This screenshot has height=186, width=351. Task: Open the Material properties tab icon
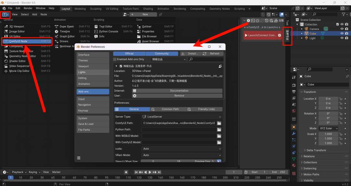pyautogui.click(x=294, y=166)
